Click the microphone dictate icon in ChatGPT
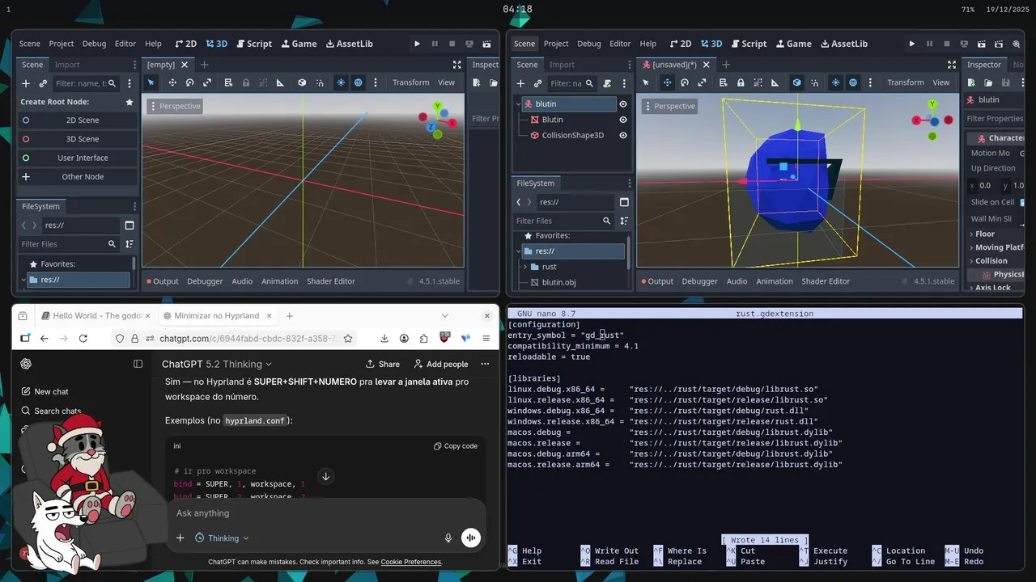Image resolution: width=1036 pixels, height=582 pixels. 448,538
